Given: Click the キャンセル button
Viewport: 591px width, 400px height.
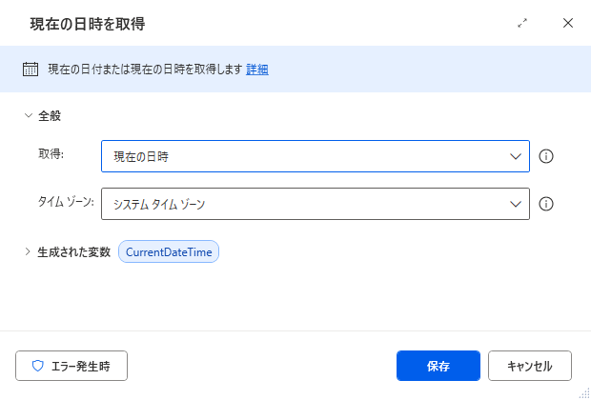Looking at the screenshot, I should 530,366.
